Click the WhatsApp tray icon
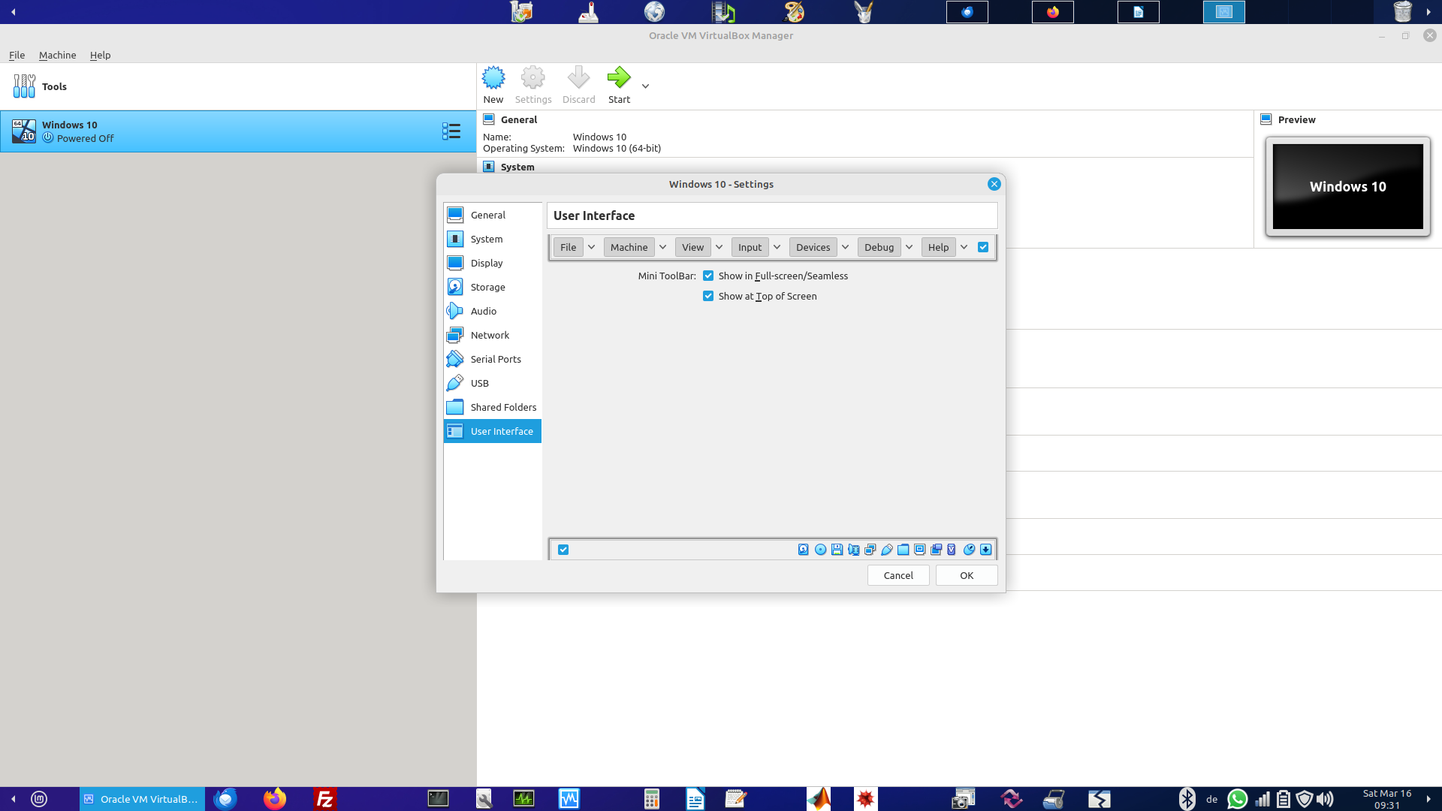1442x811 pixels. pos(1237,799)
